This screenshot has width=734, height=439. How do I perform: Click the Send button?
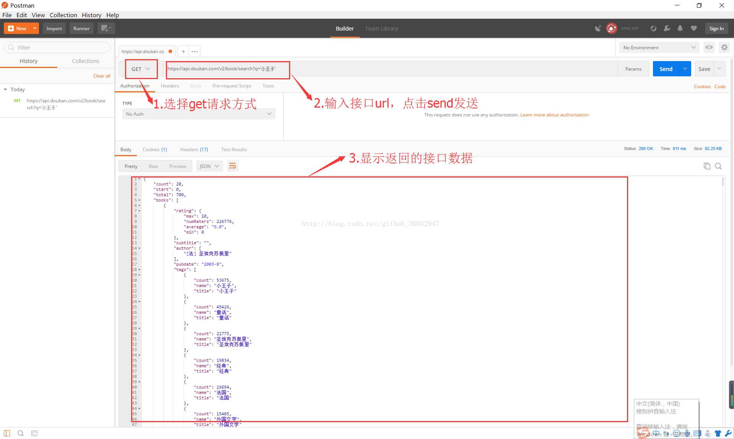click(x=666, y=69)
